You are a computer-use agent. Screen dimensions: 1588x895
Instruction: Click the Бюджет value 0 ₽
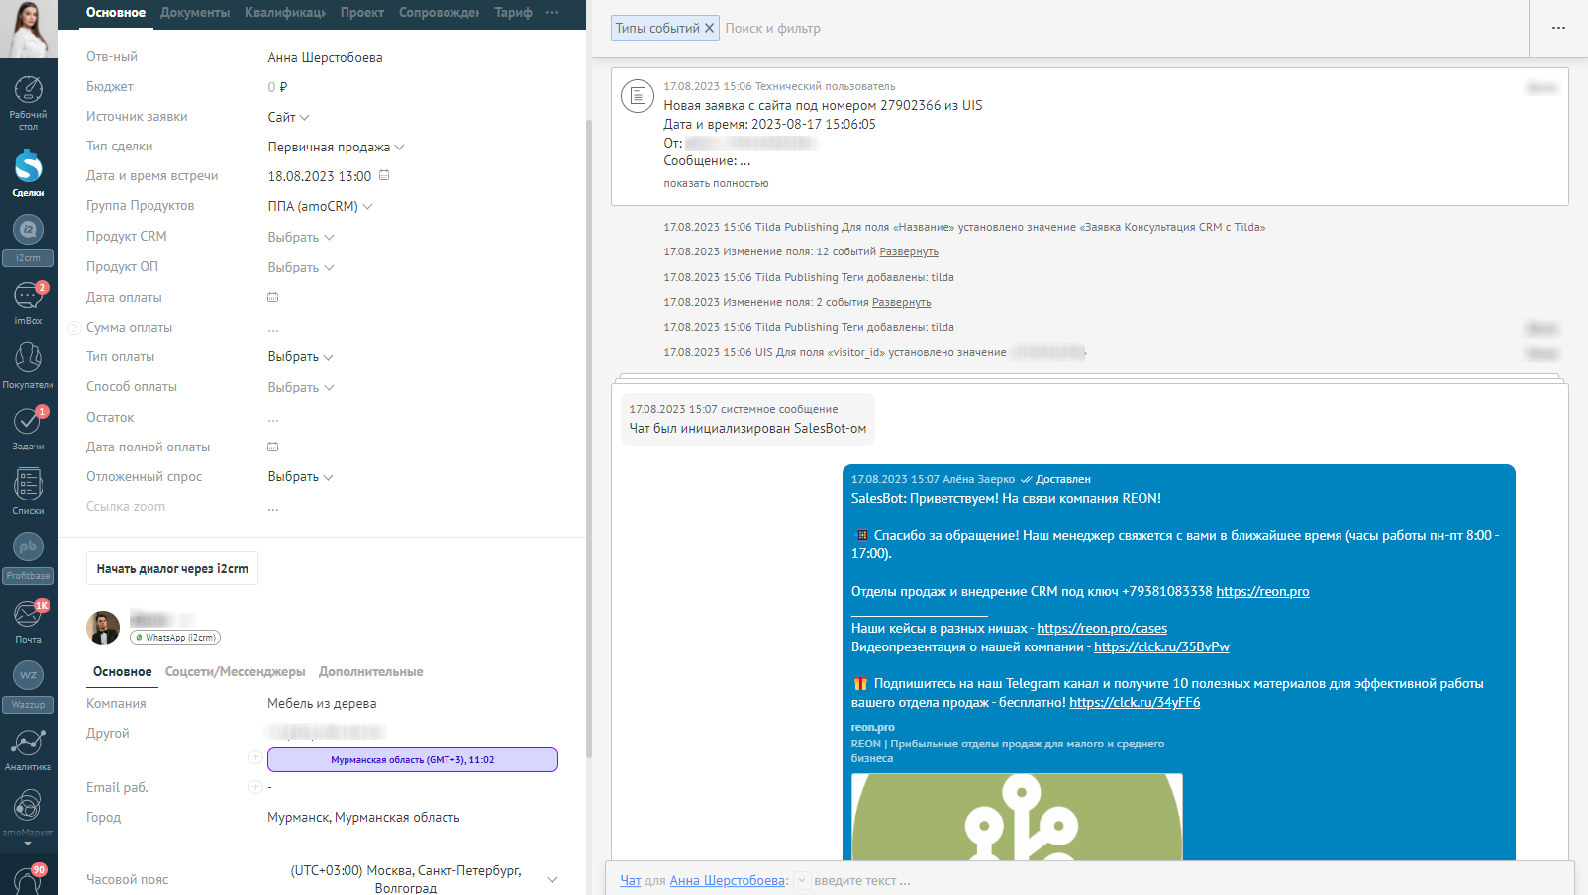point(277,87)
